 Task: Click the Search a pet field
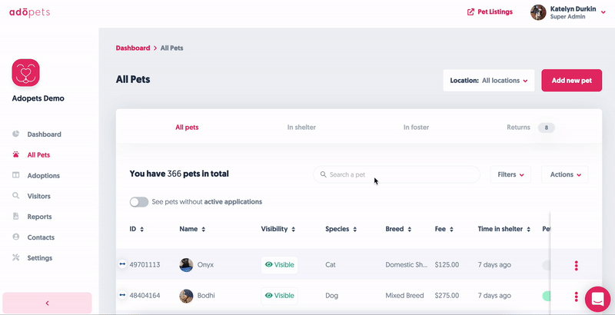point(396,174)
